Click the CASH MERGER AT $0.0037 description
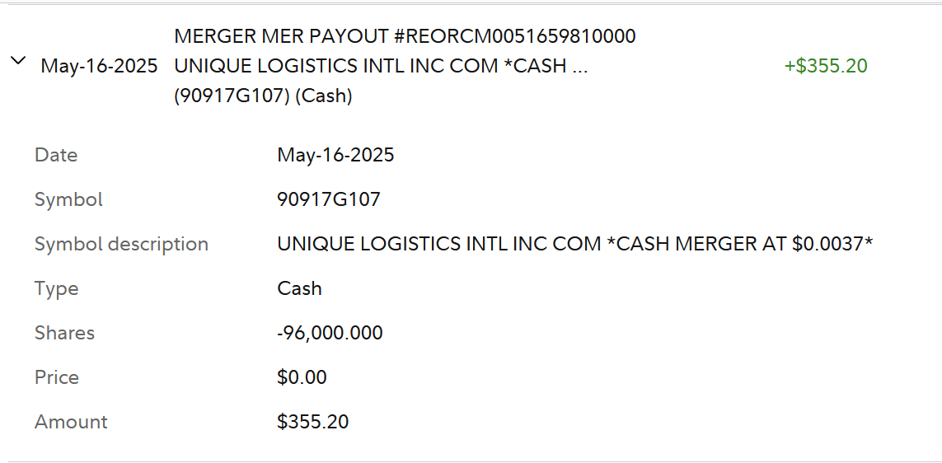The width and height of the screenshot is (942, 463). (574, 244)
